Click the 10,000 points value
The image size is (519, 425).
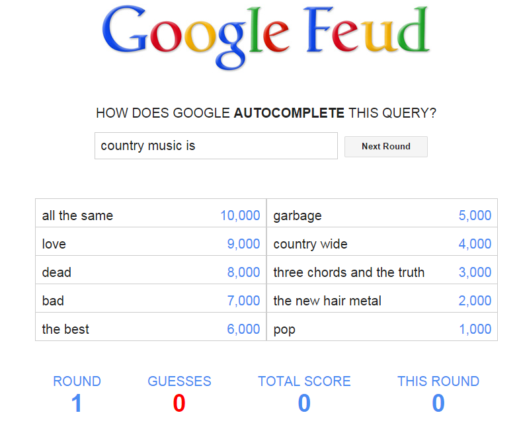pyautogui.click(x=240, y=216)
